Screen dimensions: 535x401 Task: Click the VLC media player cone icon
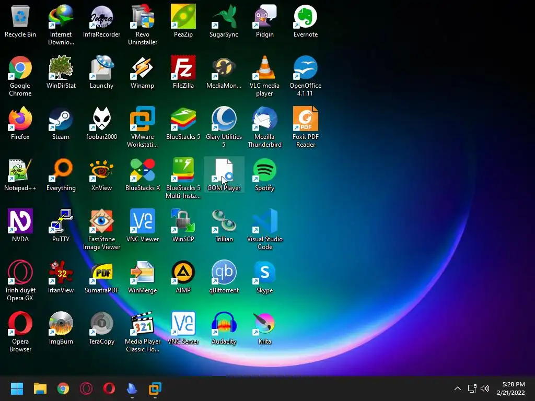(265, 67)
